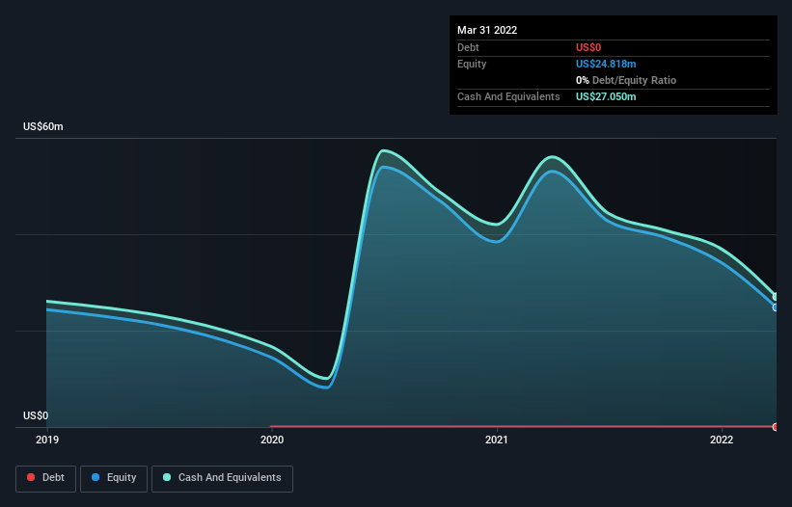The image size is (792, 507).
Task: Click the Equity row label in tooltip
Action: (472, 64)
